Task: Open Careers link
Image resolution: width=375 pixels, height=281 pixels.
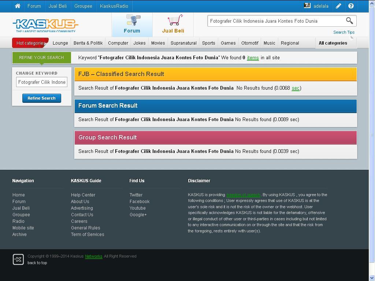Action: click(79, 221)
